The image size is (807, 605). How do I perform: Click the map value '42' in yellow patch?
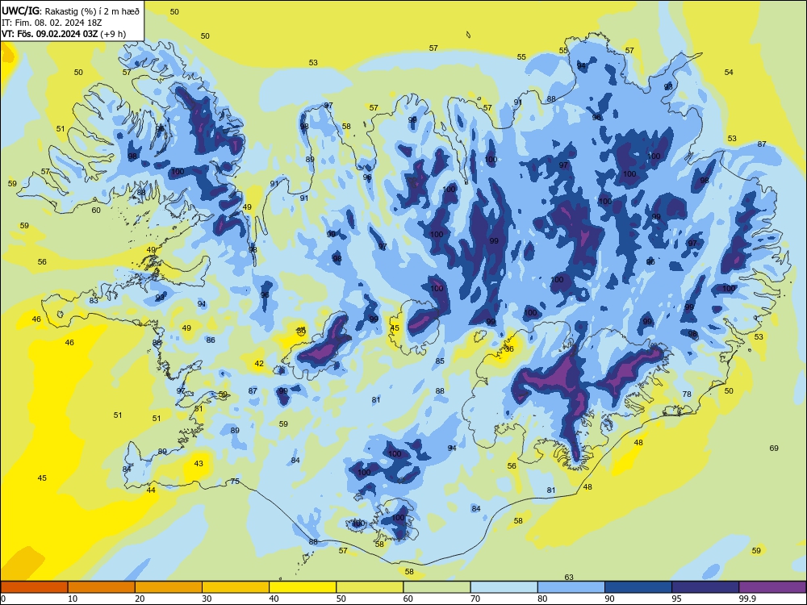coord(259,363)
